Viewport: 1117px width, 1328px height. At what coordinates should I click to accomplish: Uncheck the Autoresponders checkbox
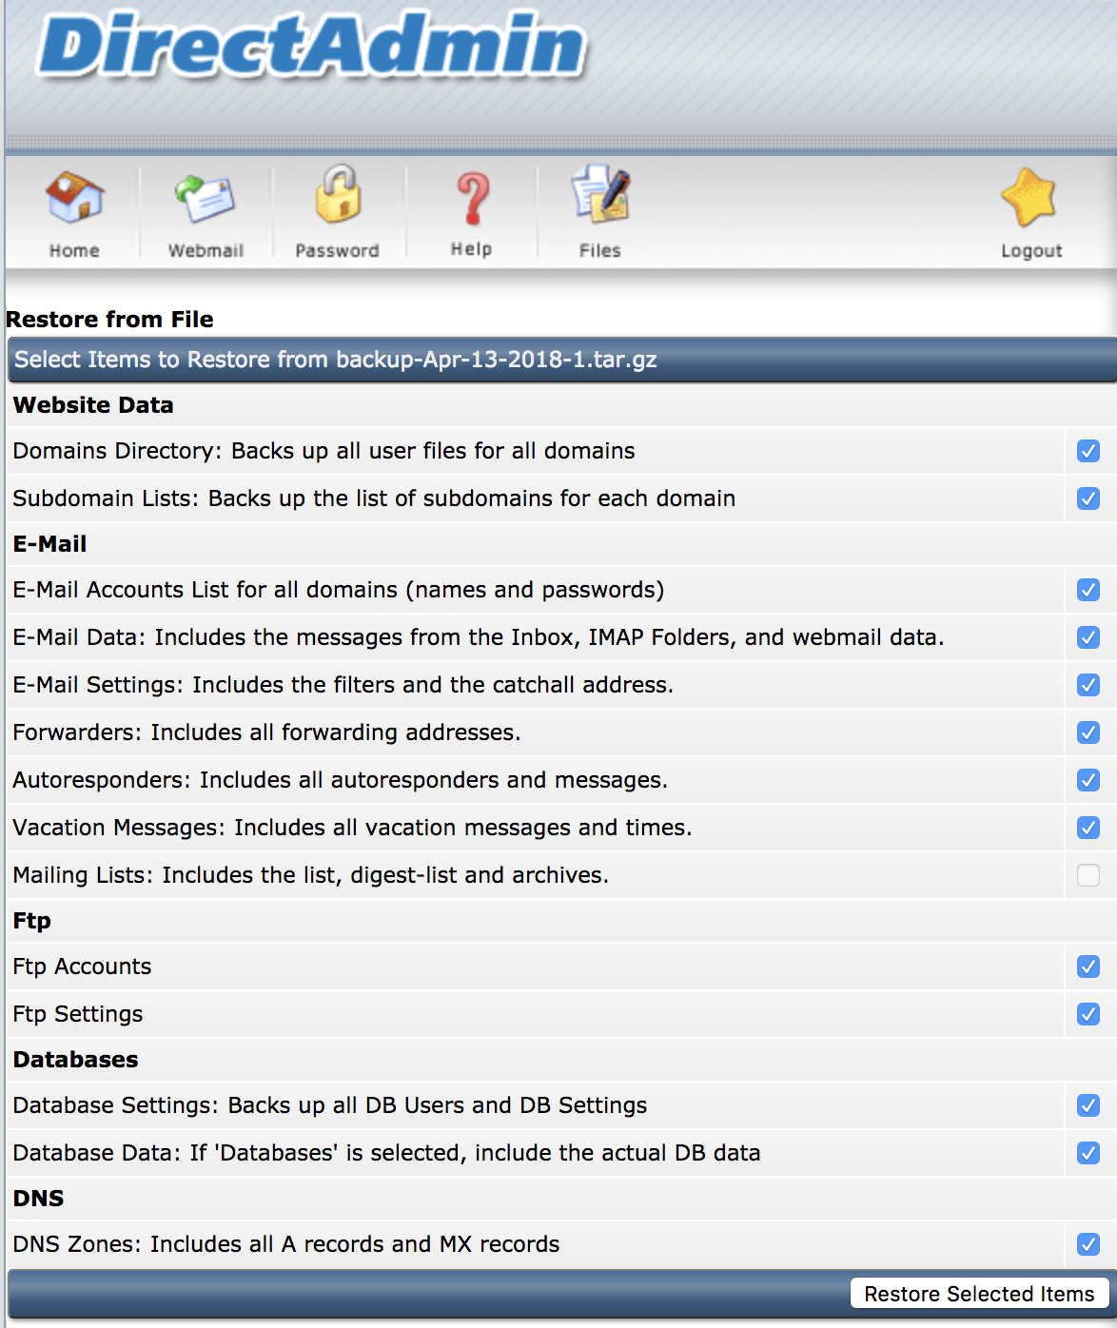click(1088, 780)
